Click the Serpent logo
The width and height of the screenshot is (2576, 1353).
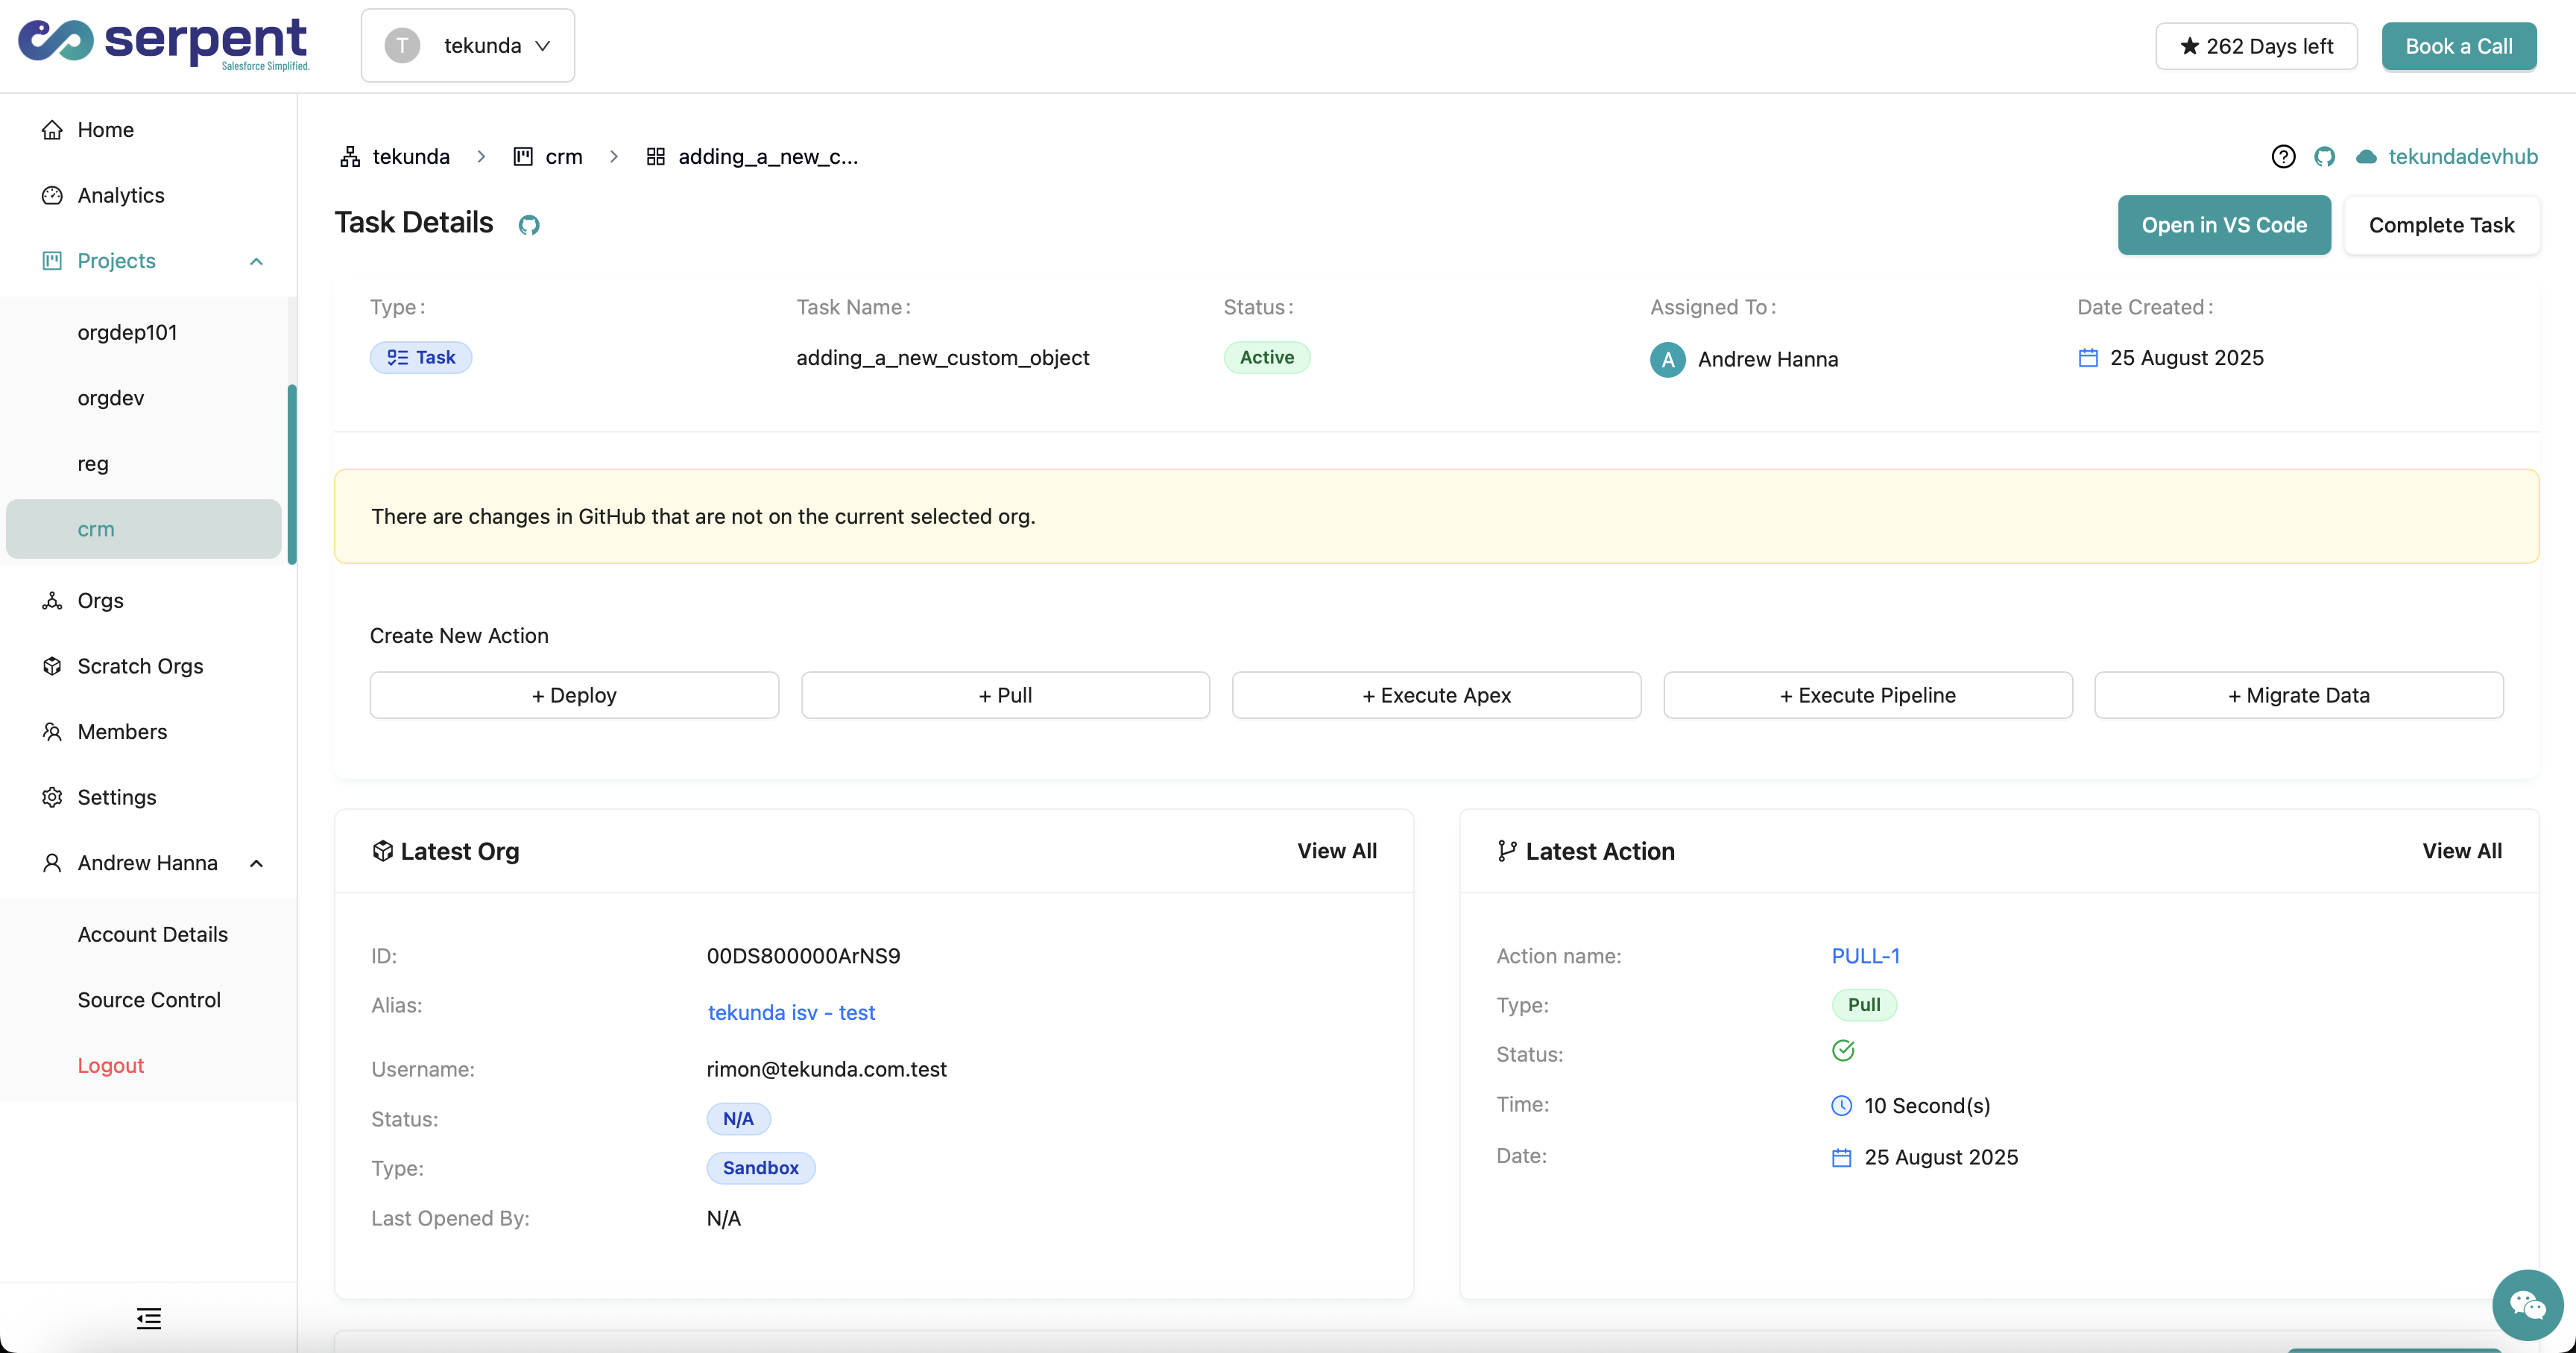click(164, 43)
